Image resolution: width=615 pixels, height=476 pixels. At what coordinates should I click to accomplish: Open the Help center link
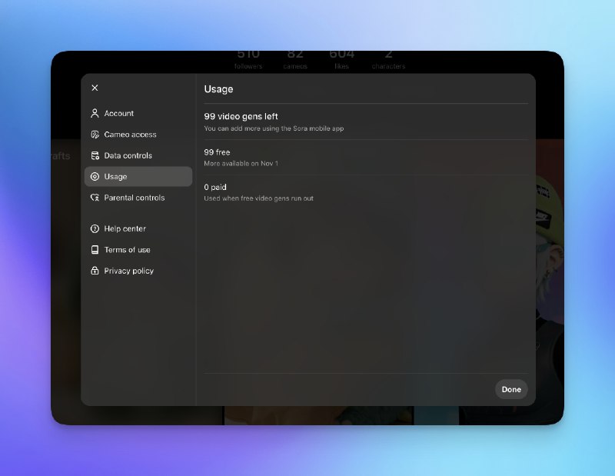click(138, 229)
